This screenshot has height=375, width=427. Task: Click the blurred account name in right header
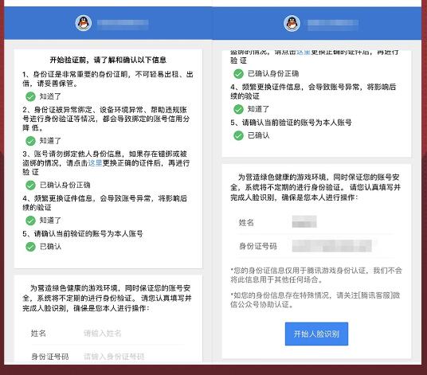click(x=333, y=23)
